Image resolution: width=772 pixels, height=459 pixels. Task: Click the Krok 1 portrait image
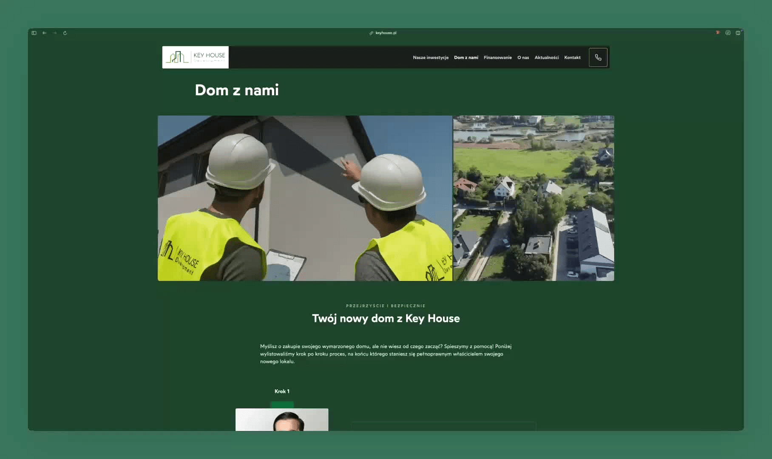(282, 419)
